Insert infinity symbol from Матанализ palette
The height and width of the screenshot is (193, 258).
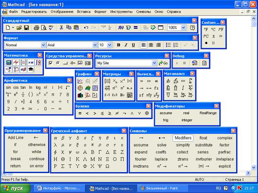pos(183,81)
